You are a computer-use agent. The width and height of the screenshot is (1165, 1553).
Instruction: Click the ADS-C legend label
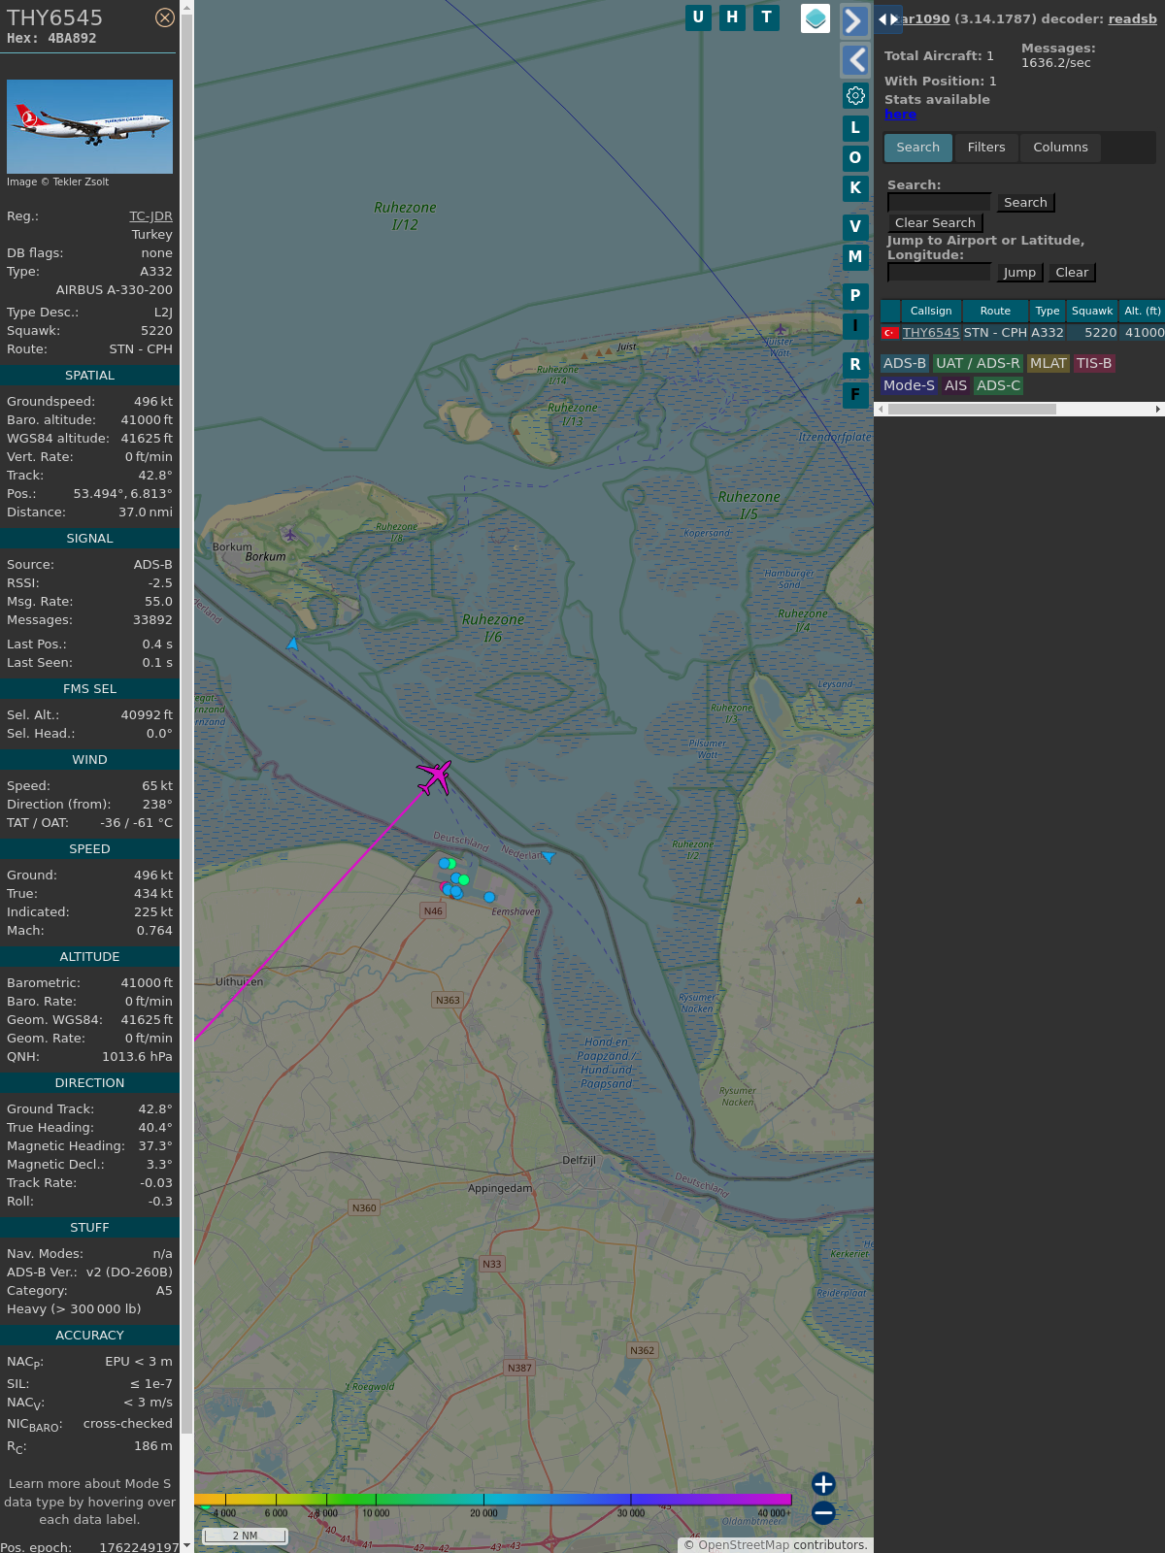tap(999, 385)
